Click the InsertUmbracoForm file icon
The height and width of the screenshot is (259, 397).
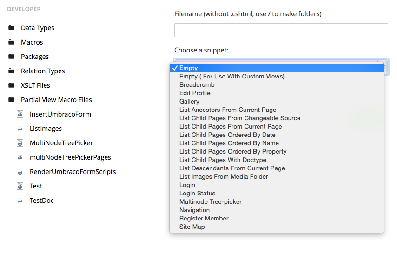tap(20, 114)
